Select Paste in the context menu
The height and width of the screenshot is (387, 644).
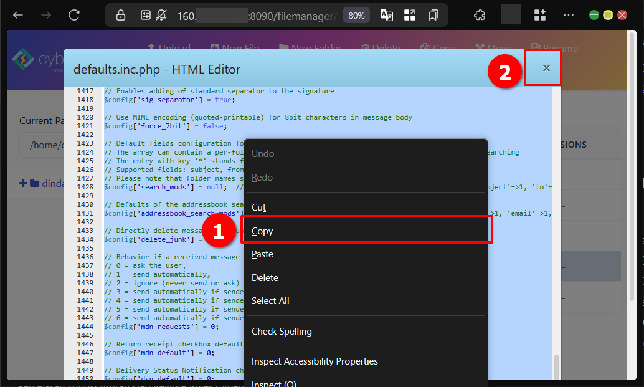pos(262,254)
